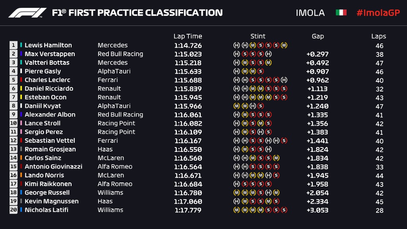Click Hamilton's lap time 1:14.726
The width and height of the screenshot is (407, 229).
click(188, 45)
